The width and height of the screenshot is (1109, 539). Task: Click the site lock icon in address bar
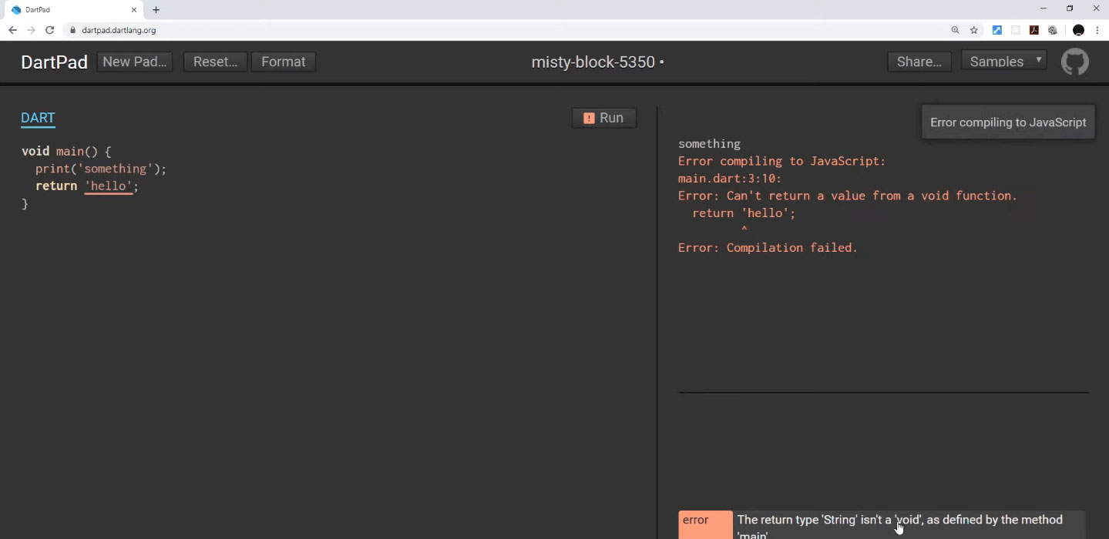coord(73,30)
